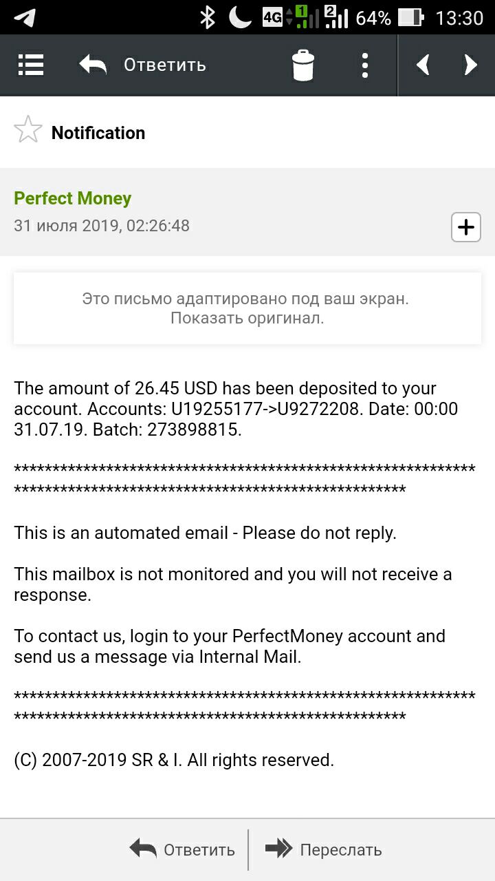The height and width of the screenshot is (881, 495).
Task: Go to previous email arrow
Action: click(x=423, y=65)
